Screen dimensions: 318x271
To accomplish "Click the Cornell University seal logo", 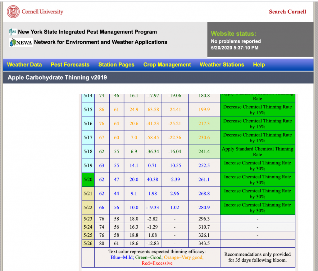I will 13,12.
